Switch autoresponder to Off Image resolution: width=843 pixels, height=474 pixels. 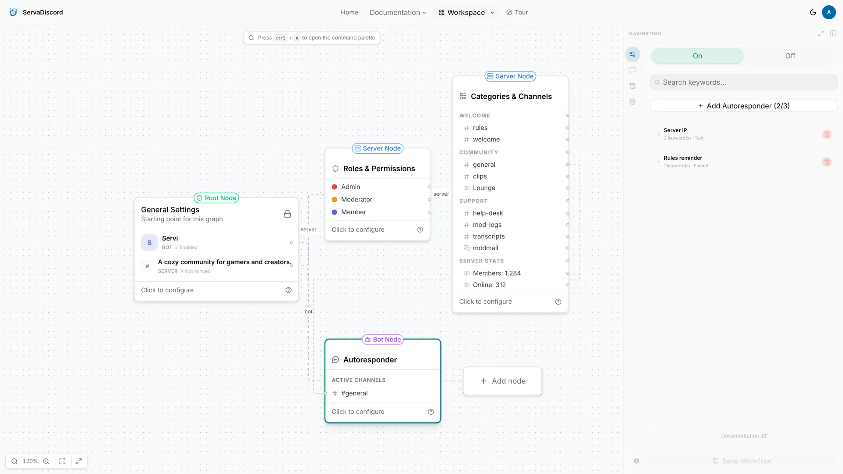tap(790, 56)
